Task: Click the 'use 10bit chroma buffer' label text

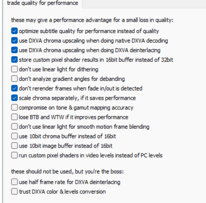Action: pos(68,137)
